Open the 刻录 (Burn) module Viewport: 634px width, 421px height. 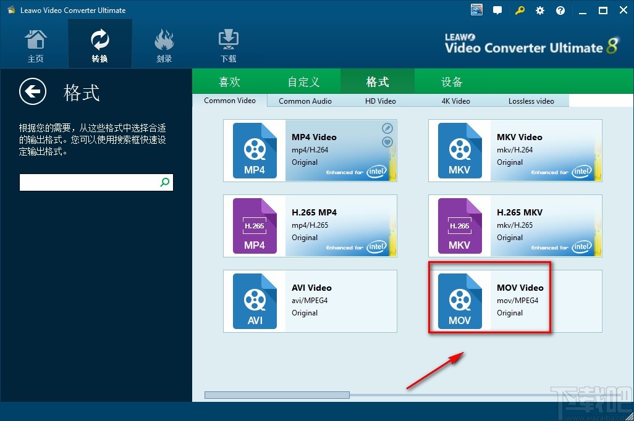click(164, 43)
